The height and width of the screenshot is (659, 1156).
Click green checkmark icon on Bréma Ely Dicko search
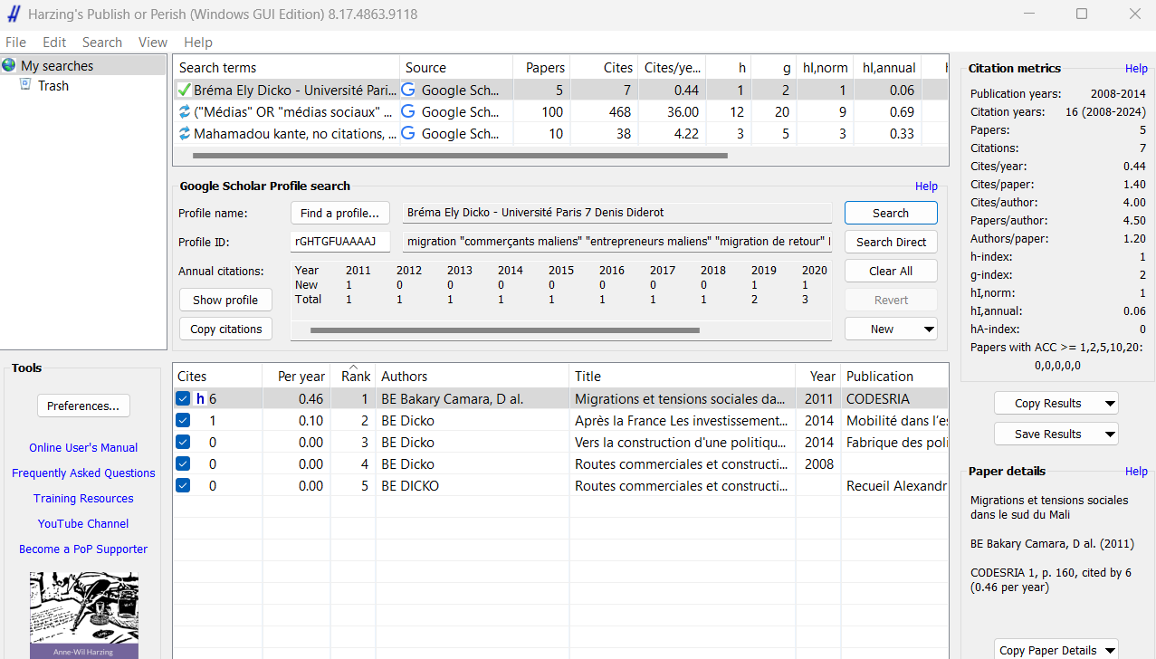point(184,91)
